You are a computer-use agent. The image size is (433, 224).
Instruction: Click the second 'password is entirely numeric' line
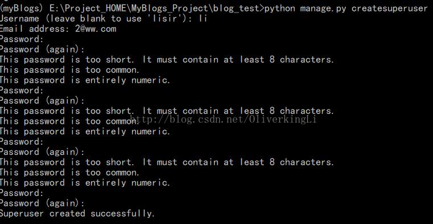tap(85, 132)
